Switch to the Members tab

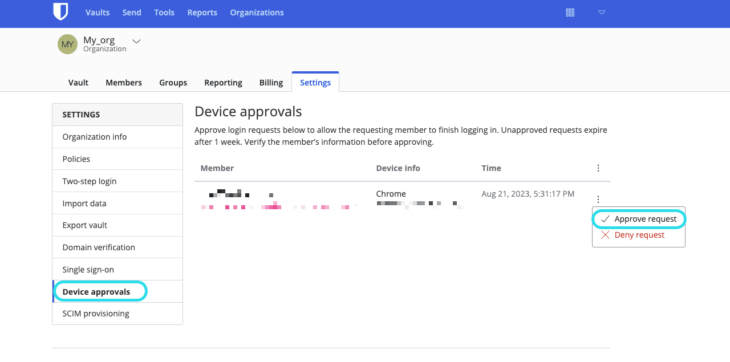tap(123, 82)
